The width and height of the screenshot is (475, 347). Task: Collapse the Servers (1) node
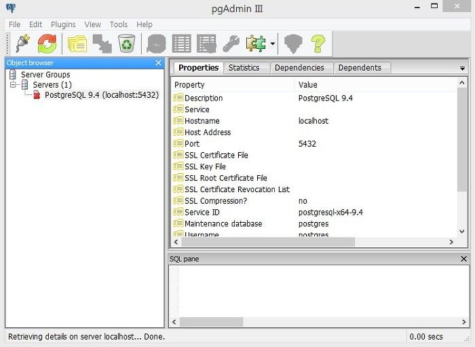[x=13, y=85]
